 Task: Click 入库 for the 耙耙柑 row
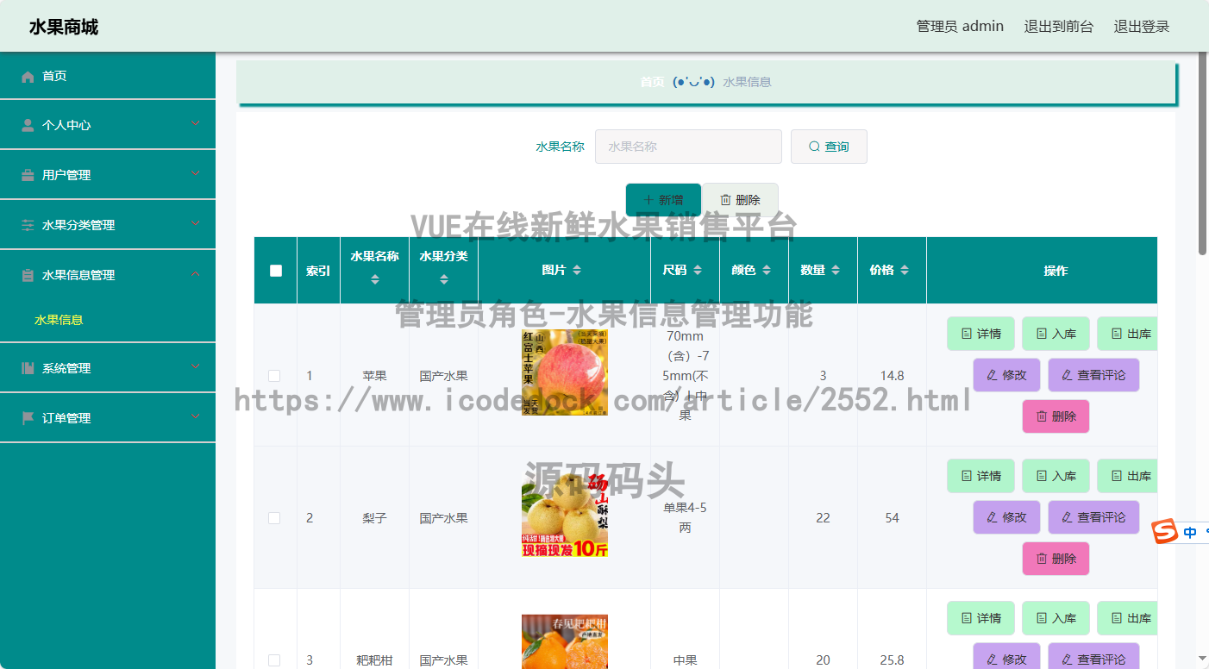click(1056, 618)
